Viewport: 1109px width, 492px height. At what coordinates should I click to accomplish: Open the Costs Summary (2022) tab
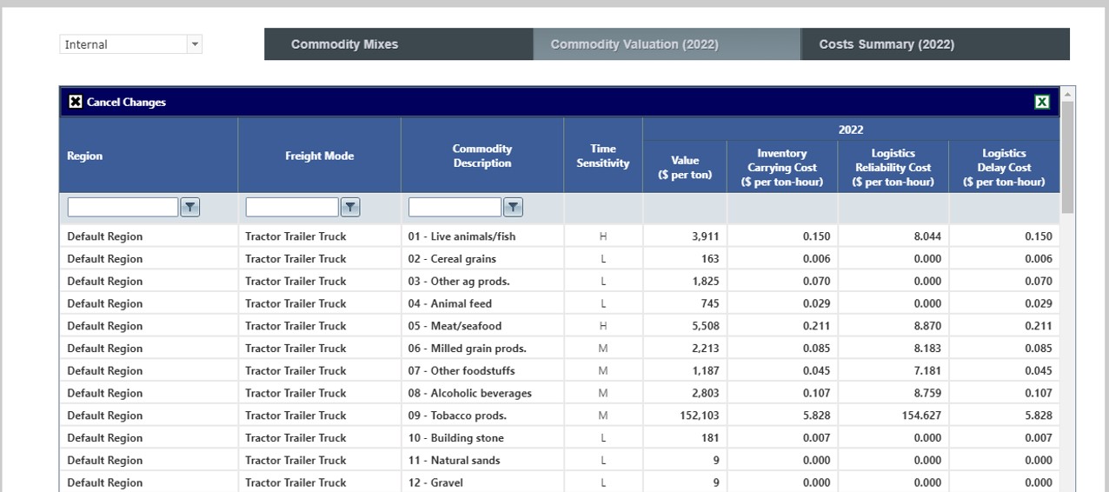935,44
